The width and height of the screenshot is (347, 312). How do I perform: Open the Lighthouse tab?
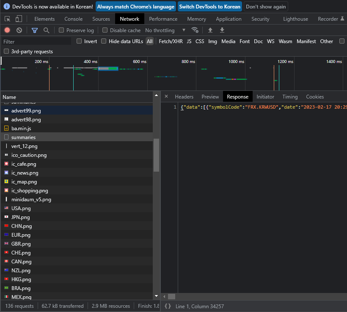click(295, 19)
